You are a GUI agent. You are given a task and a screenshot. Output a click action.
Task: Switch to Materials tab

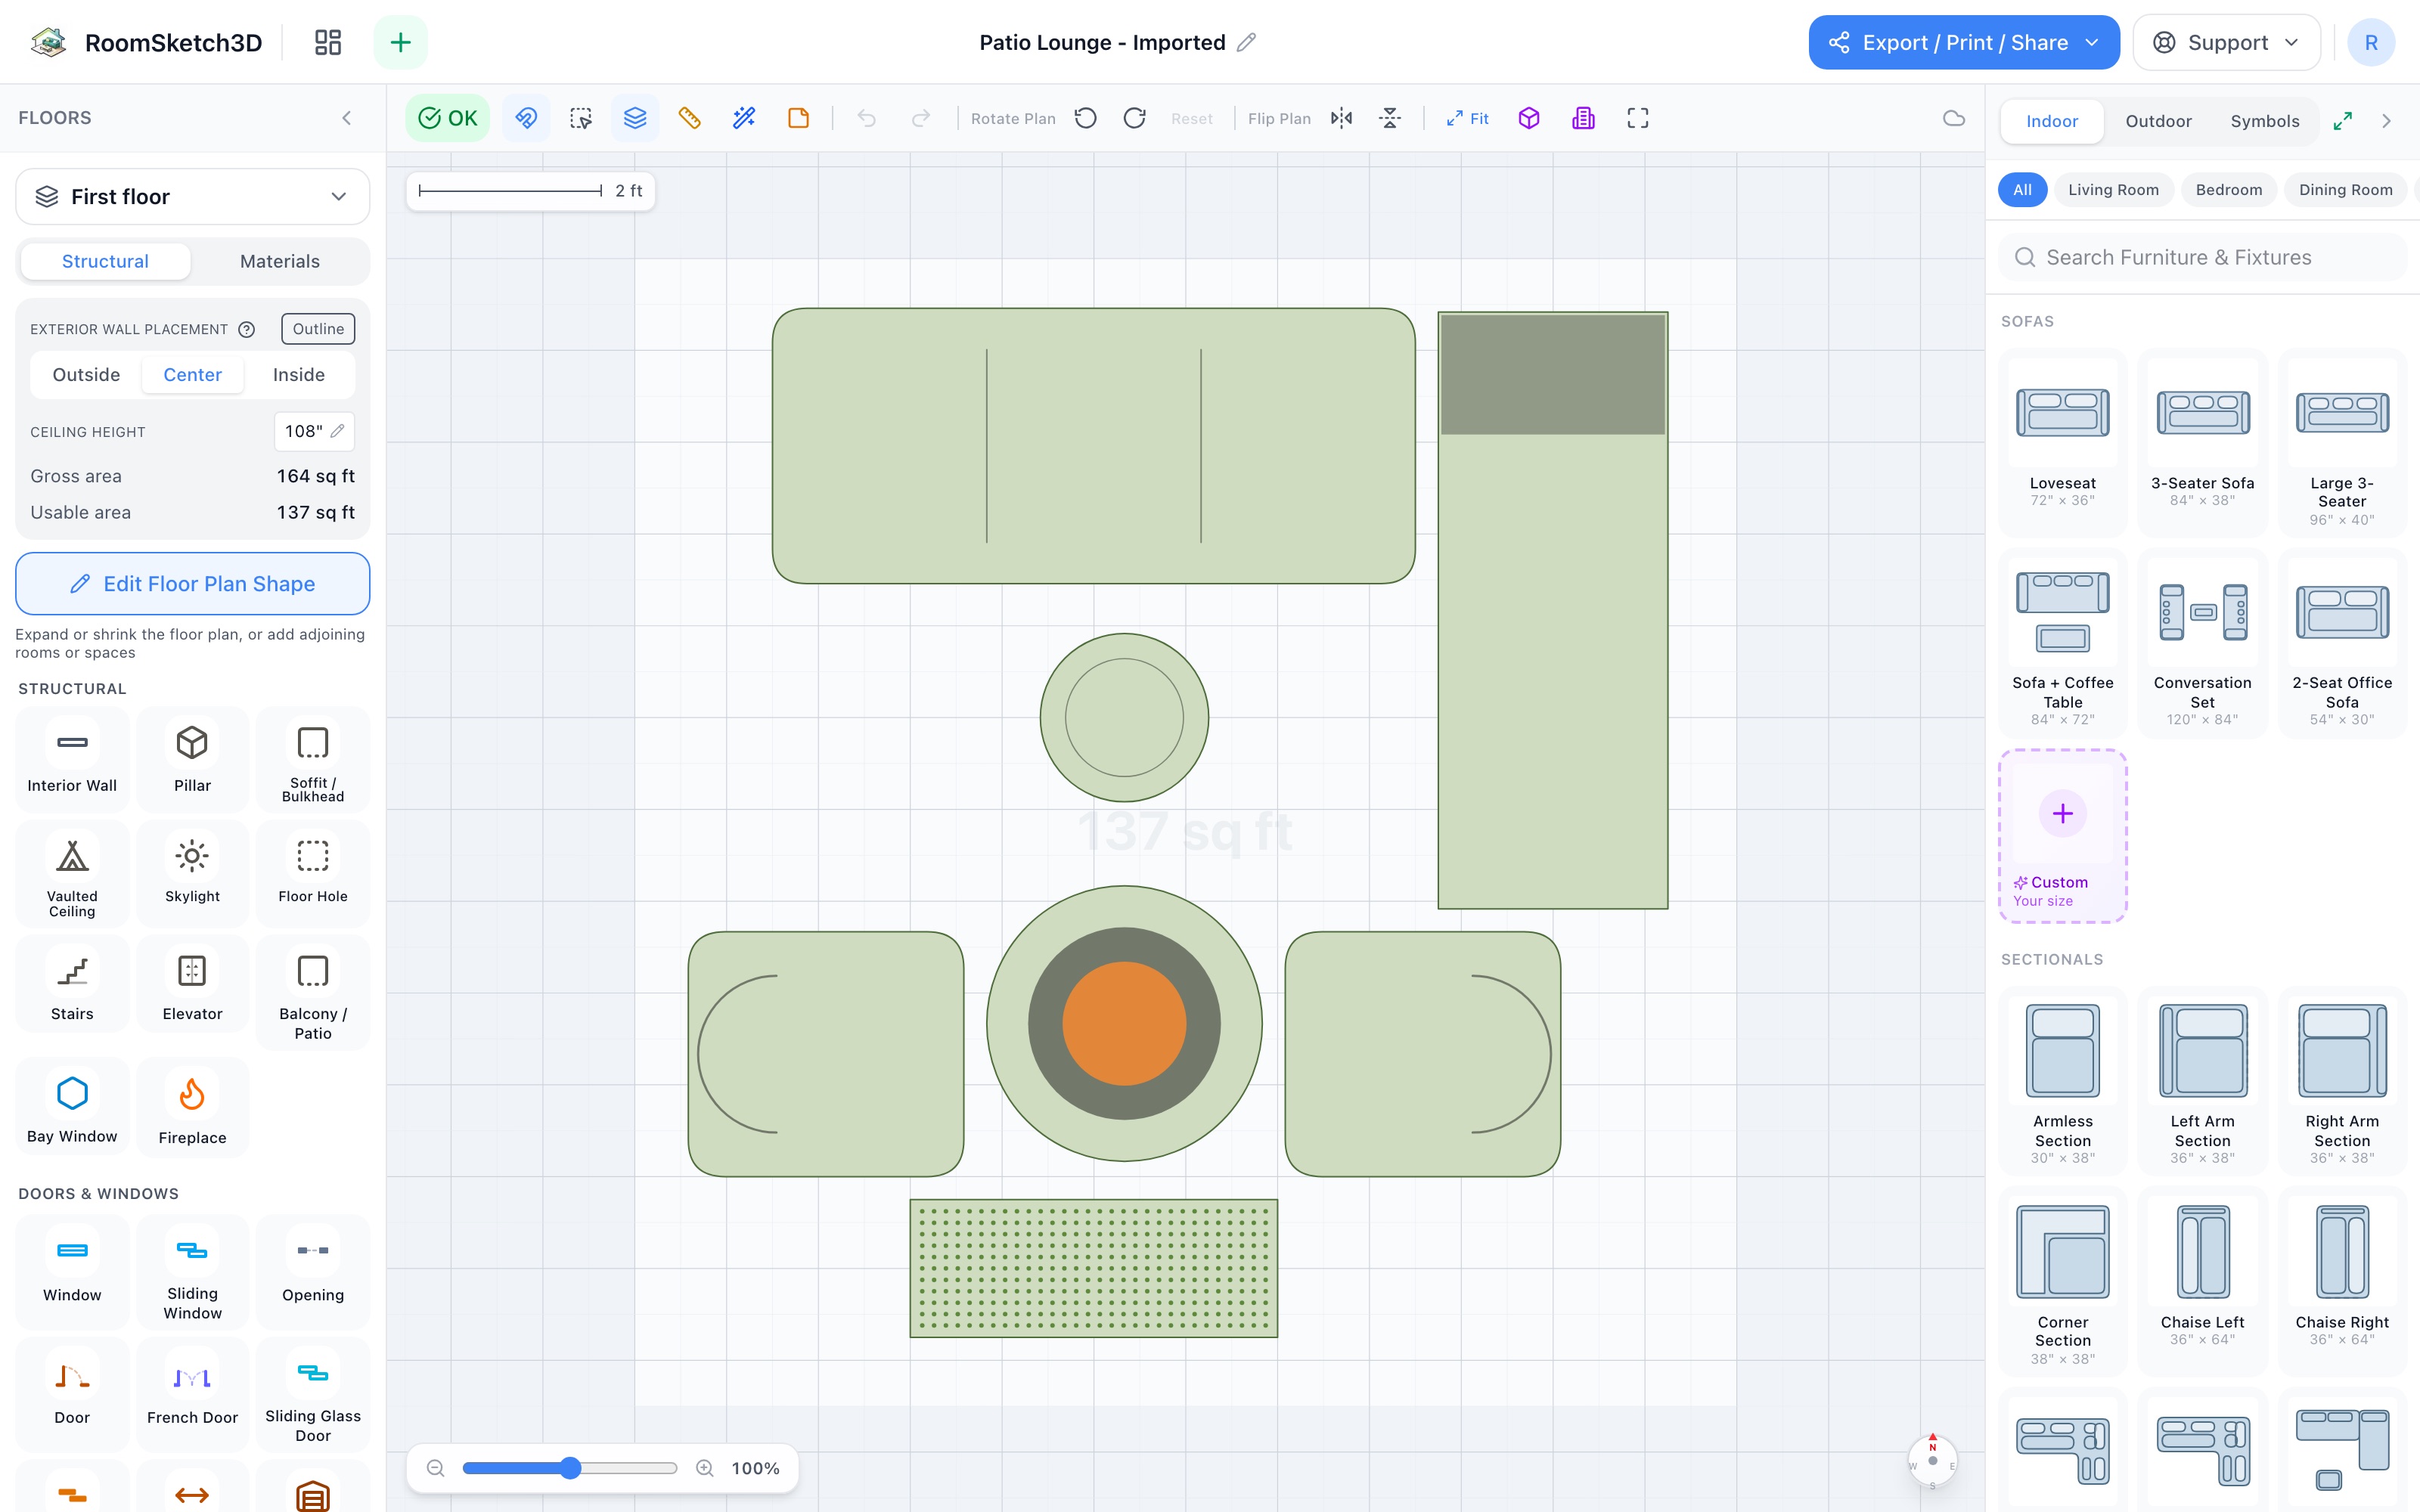(280, 261)
